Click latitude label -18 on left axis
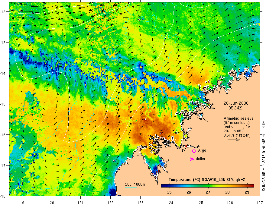 click(3, 196)
